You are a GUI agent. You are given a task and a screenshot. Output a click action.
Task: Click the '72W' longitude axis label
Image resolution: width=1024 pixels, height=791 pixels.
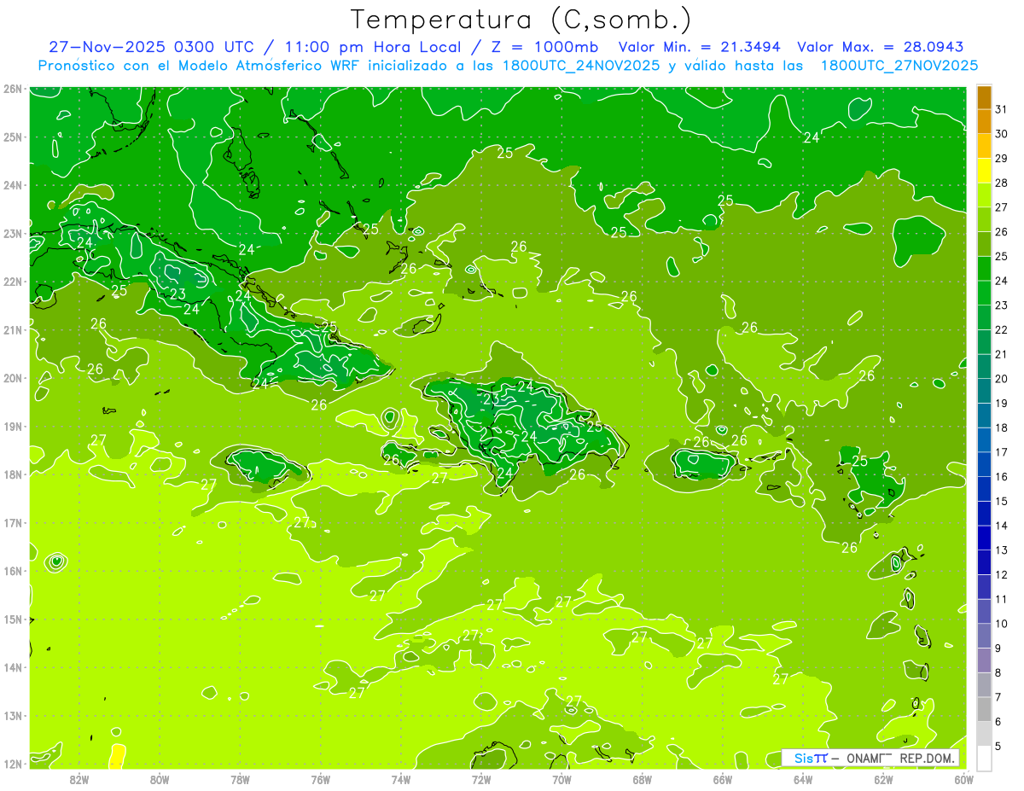click(x=481, y=779)
